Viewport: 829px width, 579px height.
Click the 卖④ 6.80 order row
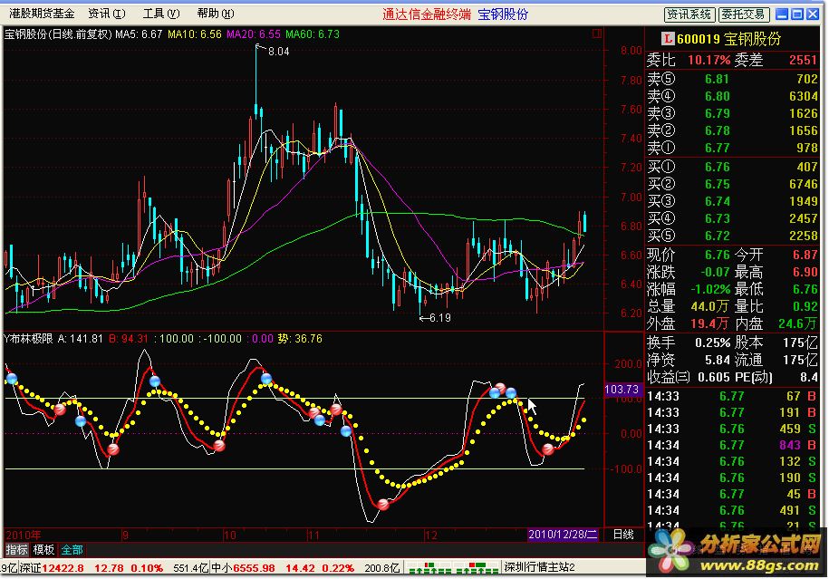tap(732, 96)
